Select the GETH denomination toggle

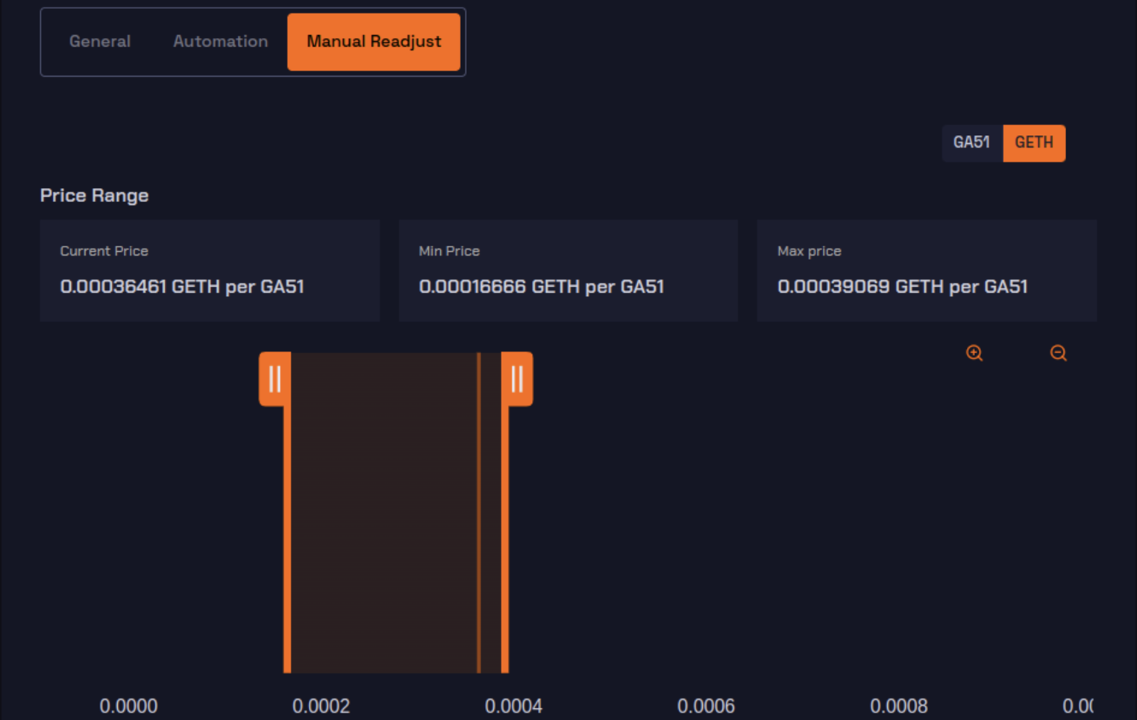(x=1034, y=142)
